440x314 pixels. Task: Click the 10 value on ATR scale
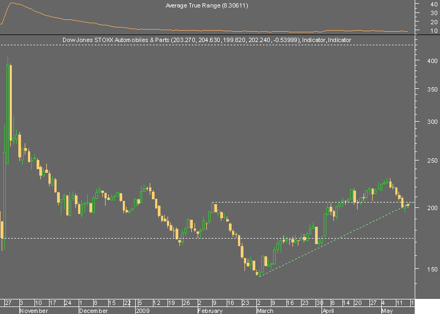(x=434, y=31)
